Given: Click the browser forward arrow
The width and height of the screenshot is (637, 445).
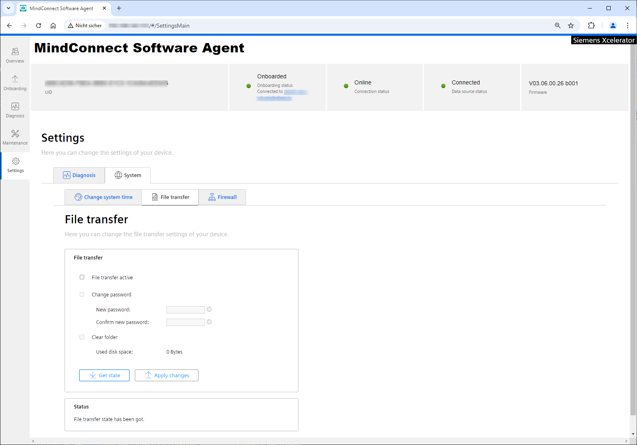Looking at the screenshot, I should tap(24, 26).
